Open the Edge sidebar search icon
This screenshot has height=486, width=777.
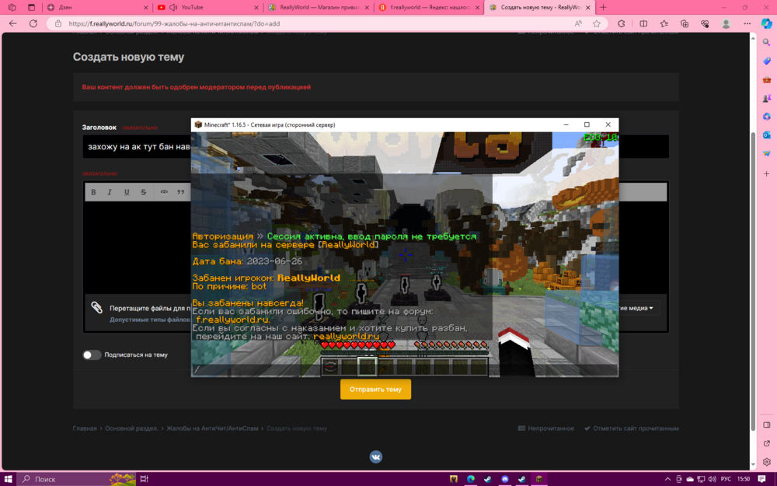point(767,43)
